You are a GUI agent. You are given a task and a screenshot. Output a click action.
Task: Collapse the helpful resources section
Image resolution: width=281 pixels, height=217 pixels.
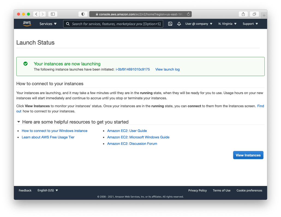19,122
